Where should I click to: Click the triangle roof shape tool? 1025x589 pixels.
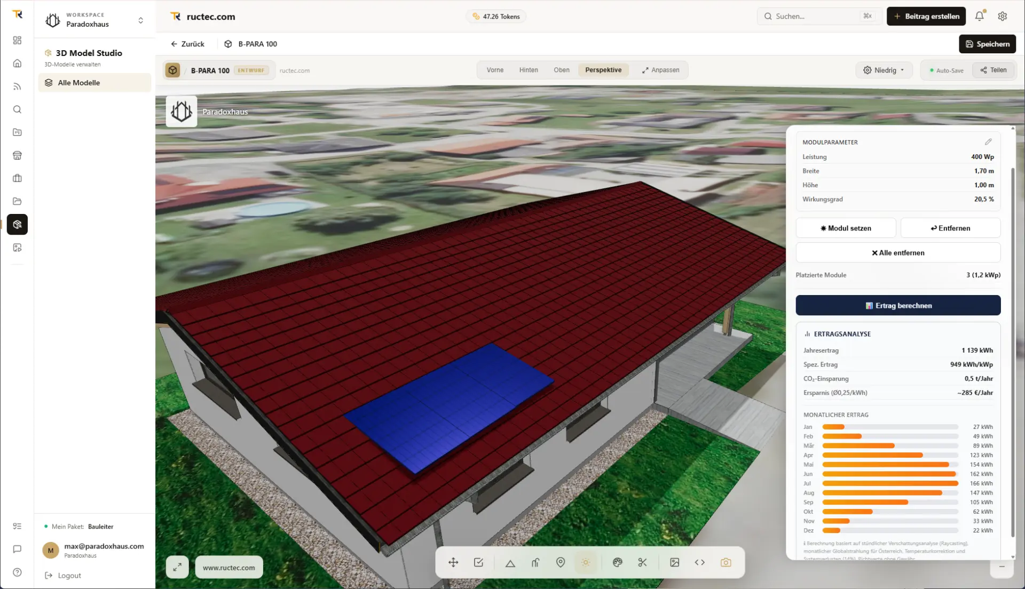coord(510,562)
